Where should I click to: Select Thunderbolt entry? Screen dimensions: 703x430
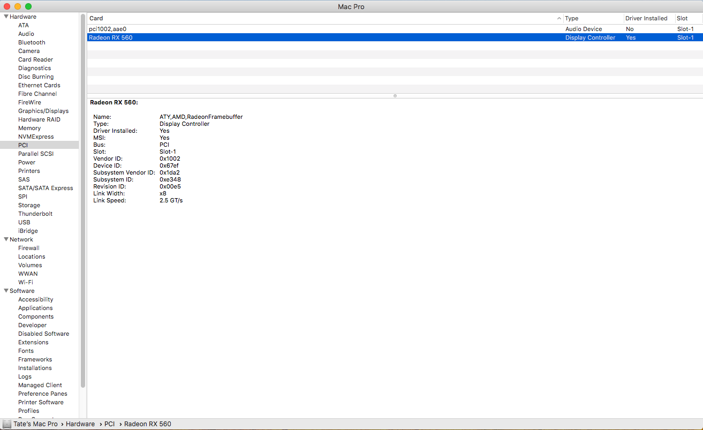coord(35,214)
